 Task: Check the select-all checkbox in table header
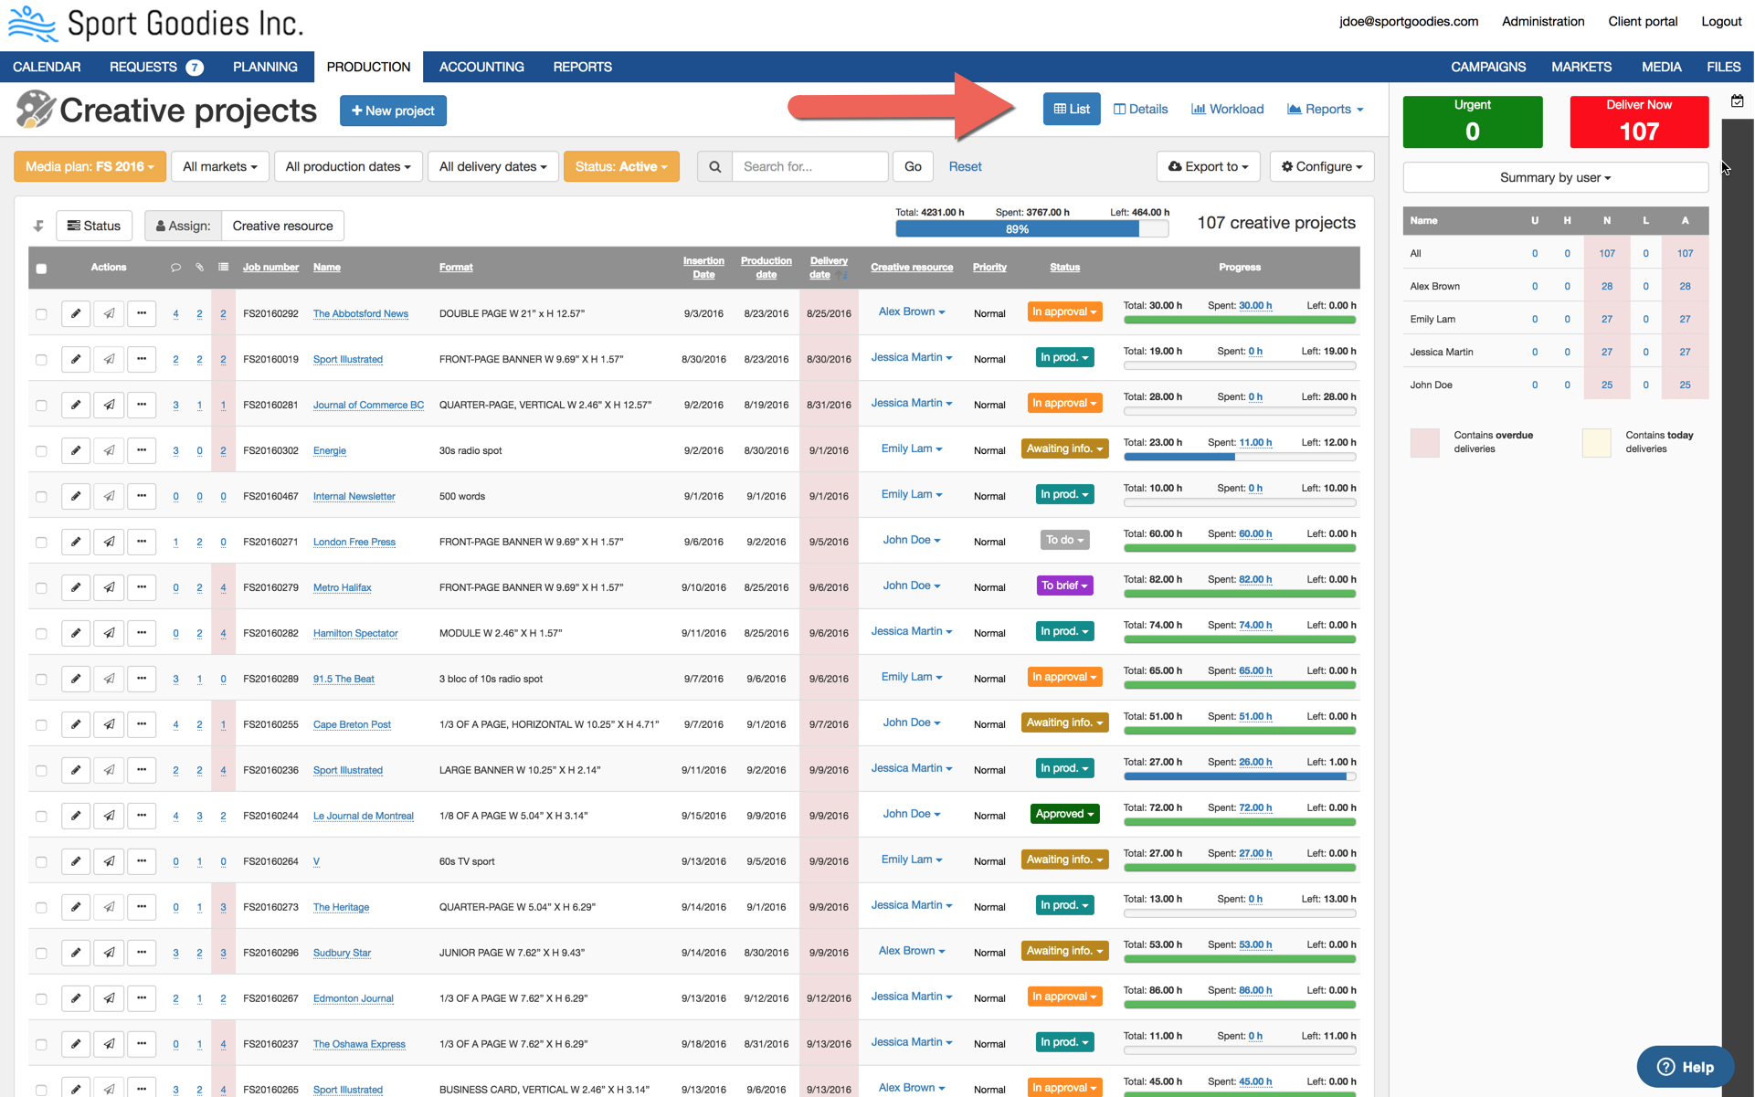point(41,269)
